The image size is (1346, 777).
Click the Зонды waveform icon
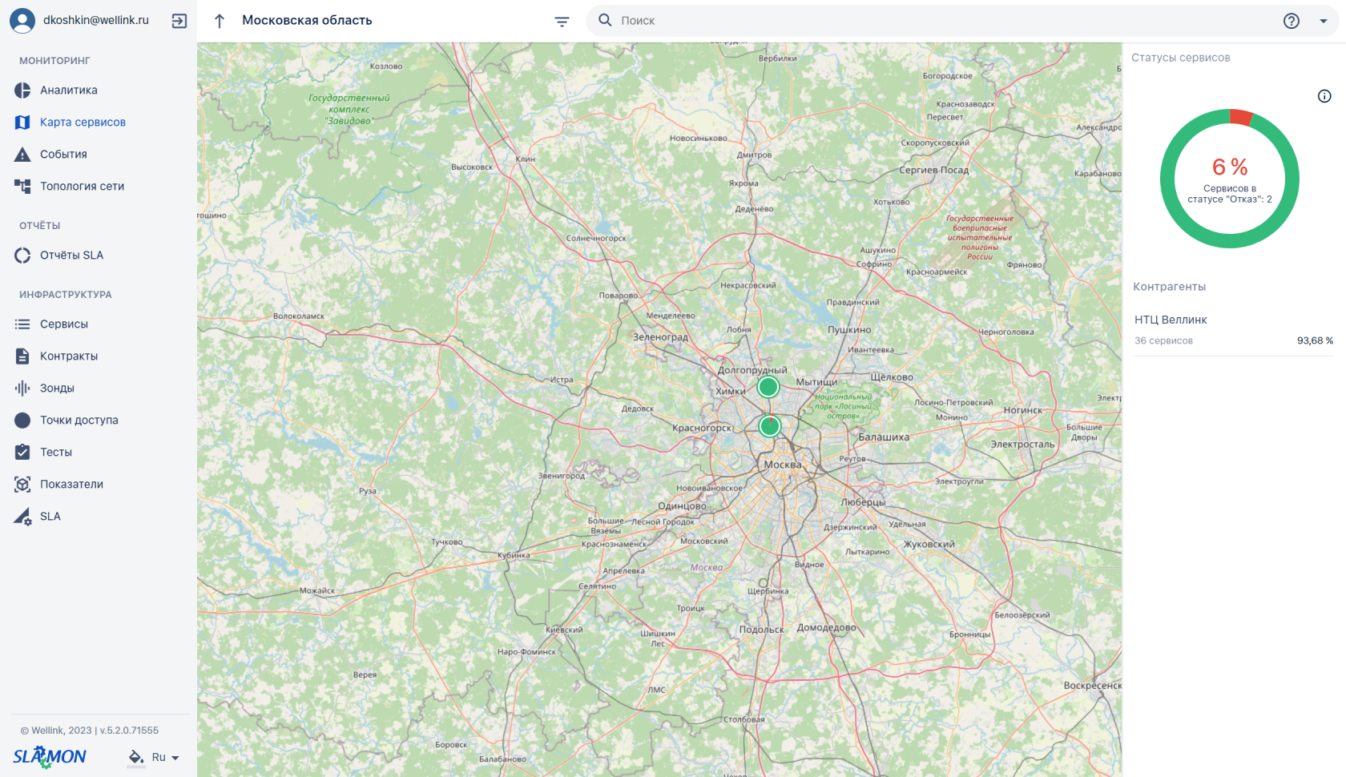pyautogui.click(x=22, y=388)
